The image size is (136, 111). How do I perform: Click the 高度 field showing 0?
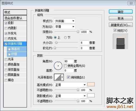(69, 70)
